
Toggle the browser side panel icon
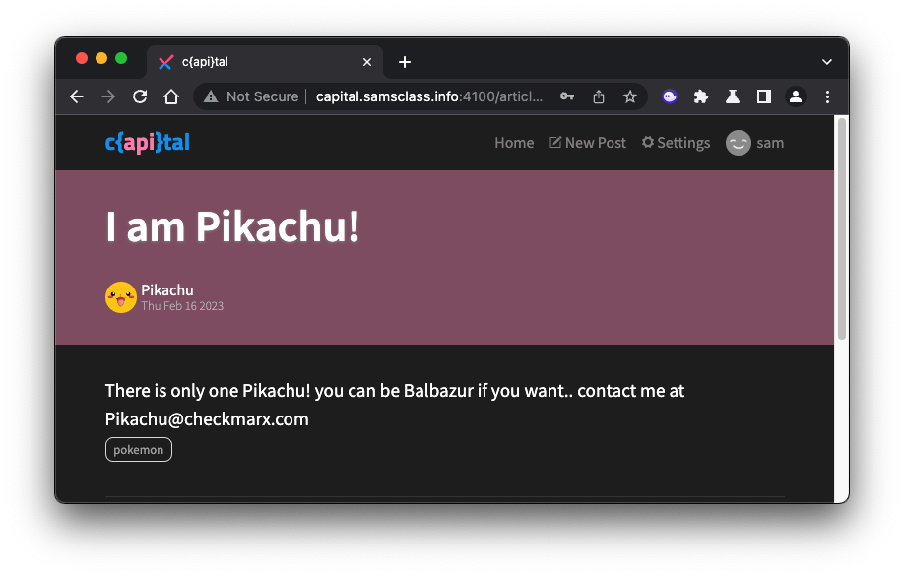764,96
